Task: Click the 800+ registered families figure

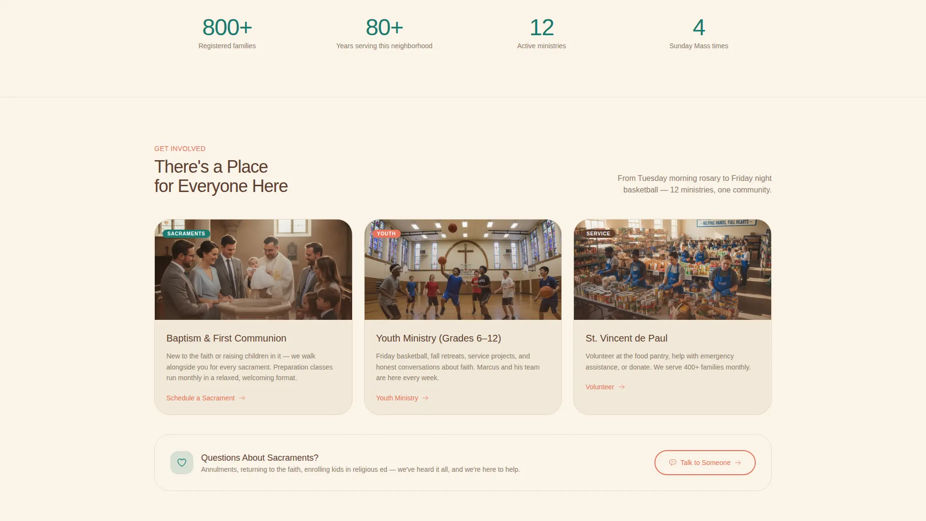Action: click(x=227, y=27)
